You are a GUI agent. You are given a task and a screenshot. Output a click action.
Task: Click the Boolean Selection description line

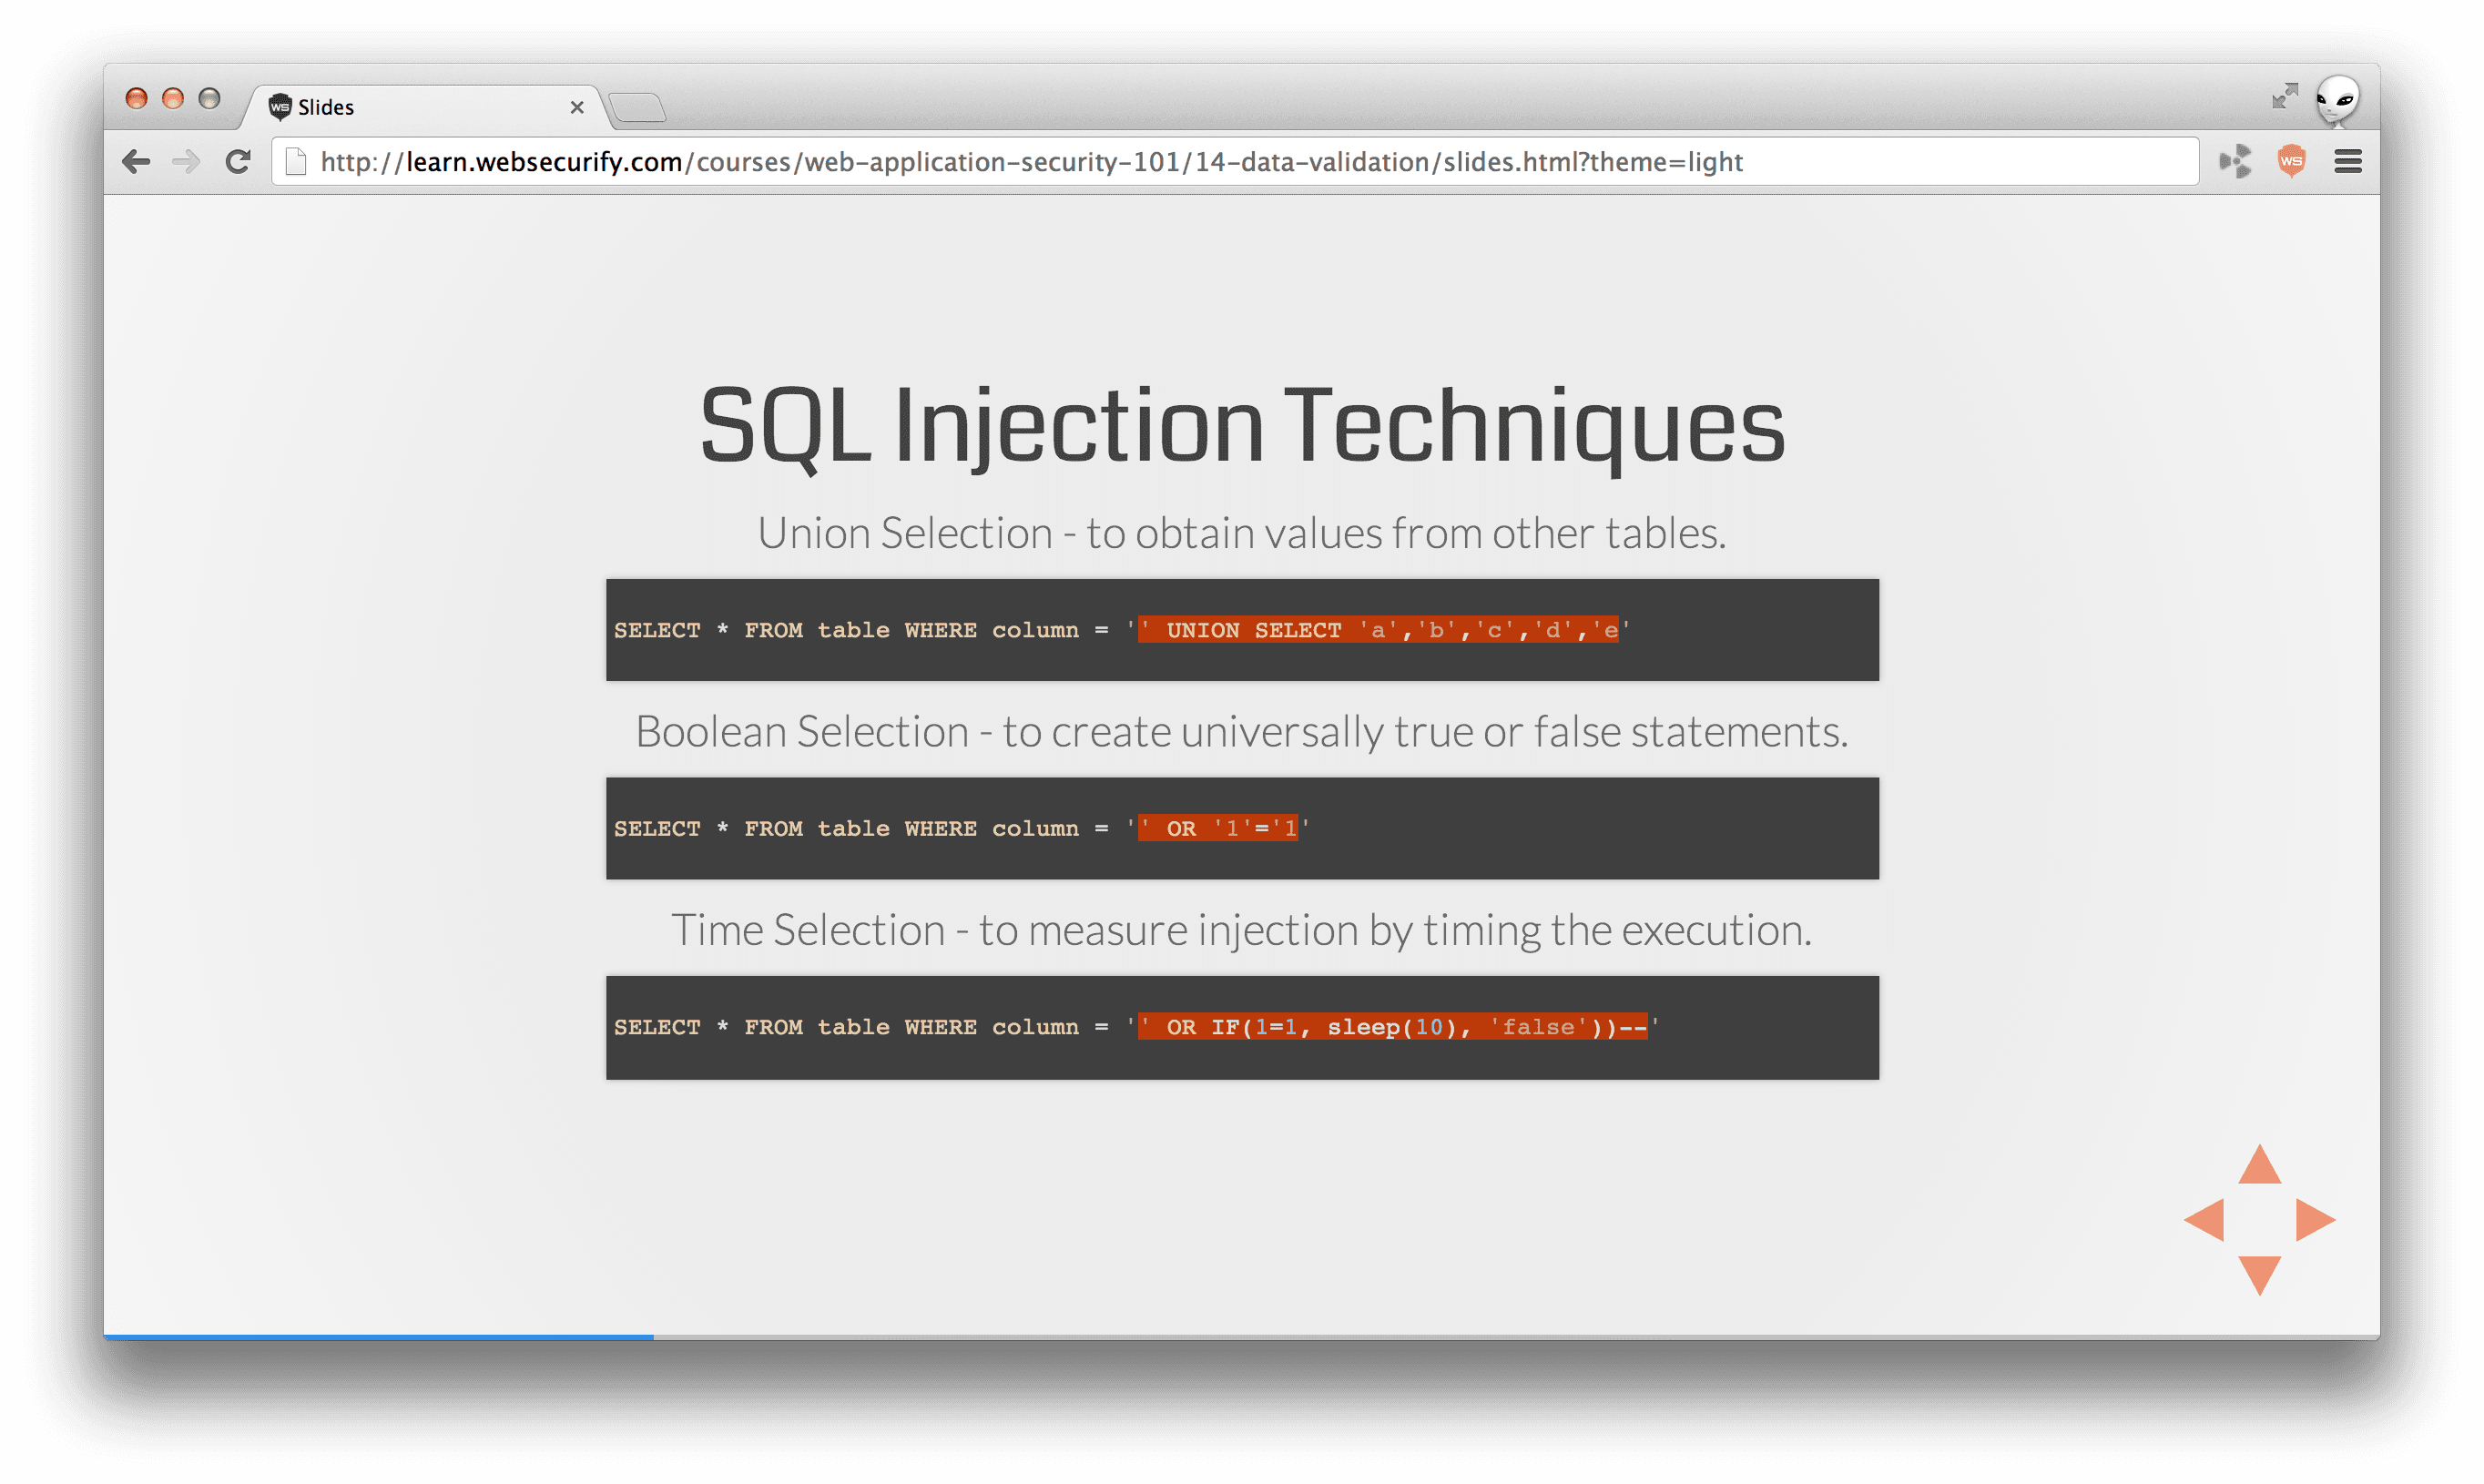[x=1242, y=732]
